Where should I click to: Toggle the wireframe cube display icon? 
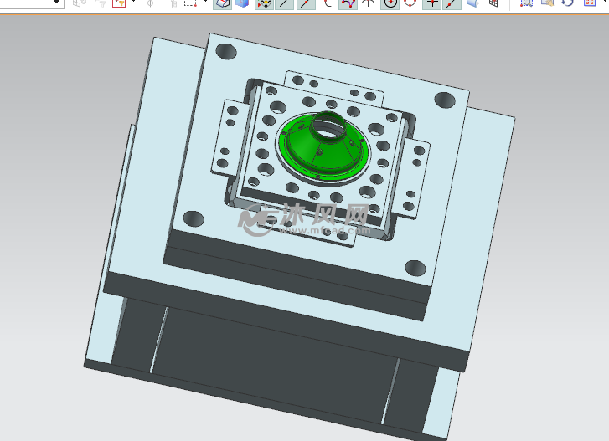pos(224,3)
